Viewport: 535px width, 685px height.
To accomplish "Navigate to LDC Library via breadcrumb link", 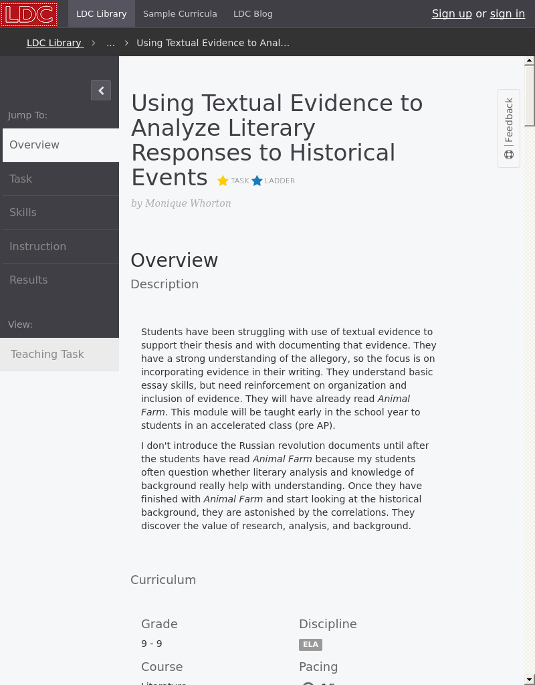I will (53, 42).
